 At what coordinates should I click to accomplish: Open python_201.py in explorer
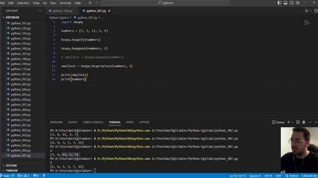(21, 74)
